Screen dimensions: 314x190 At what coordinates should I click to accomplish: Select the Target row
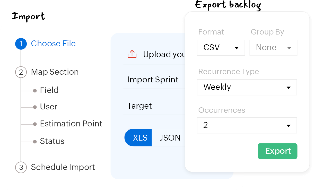[x=154, y=106]
